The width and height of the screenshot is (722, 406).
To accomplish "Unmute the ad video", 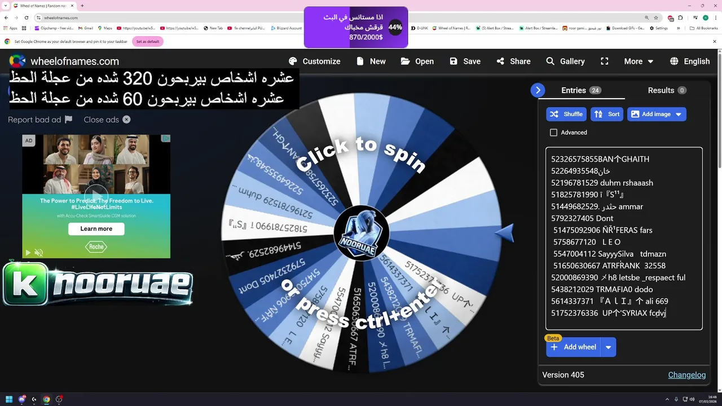I will coord(38,253).
